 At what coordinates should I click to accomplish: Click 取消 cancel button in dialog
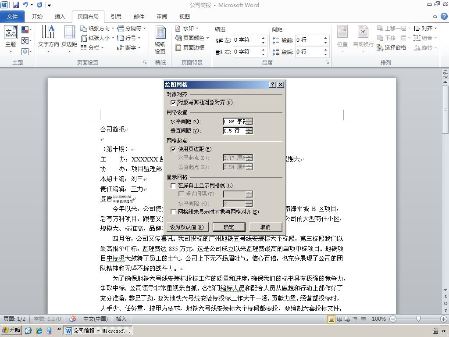point(265,227)
